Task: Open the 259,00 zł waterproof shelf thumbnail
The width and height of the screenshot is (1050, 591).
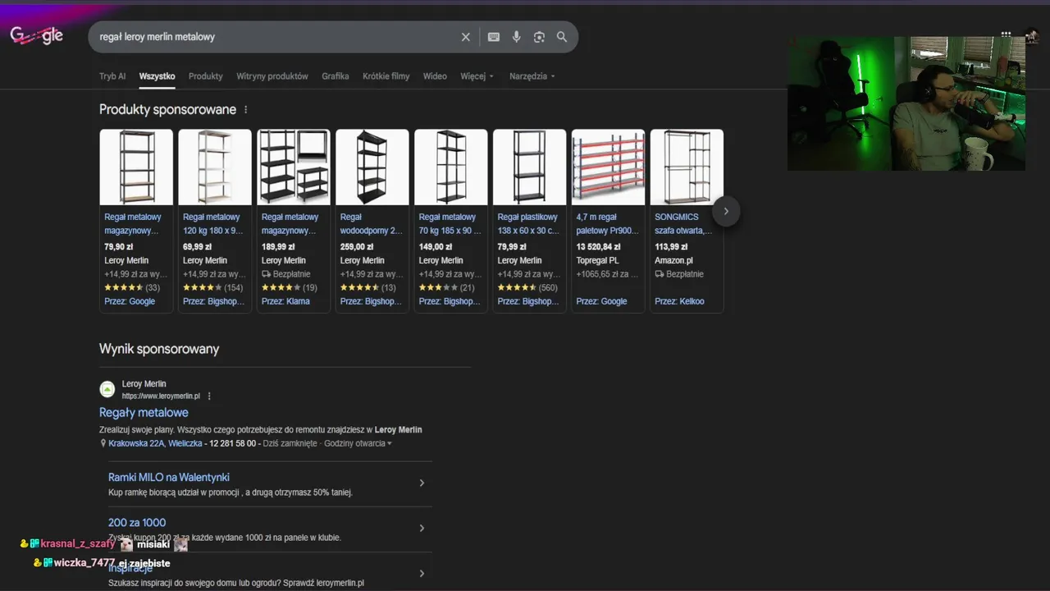Action: tap(372, 167)
